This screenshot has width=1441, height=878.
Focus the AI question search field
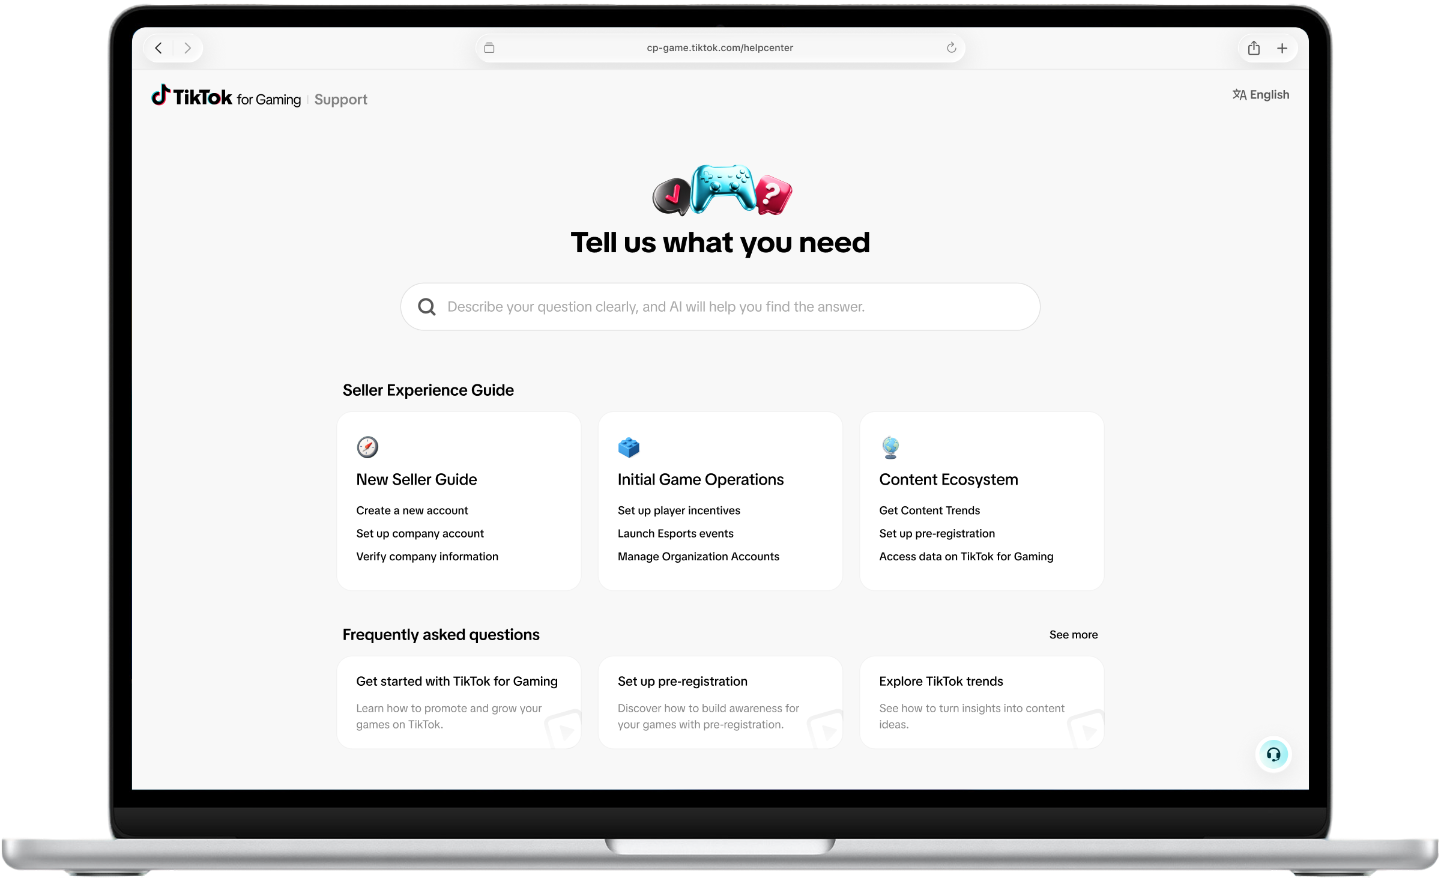coord(720,307)
